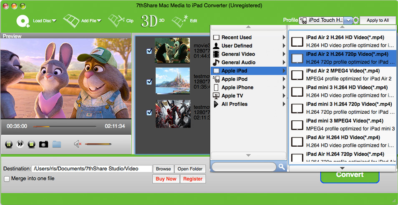Choose iPad Air 2 H.264 720p Video profile
The height and width of the screenshot is (205, 398).
343,58
